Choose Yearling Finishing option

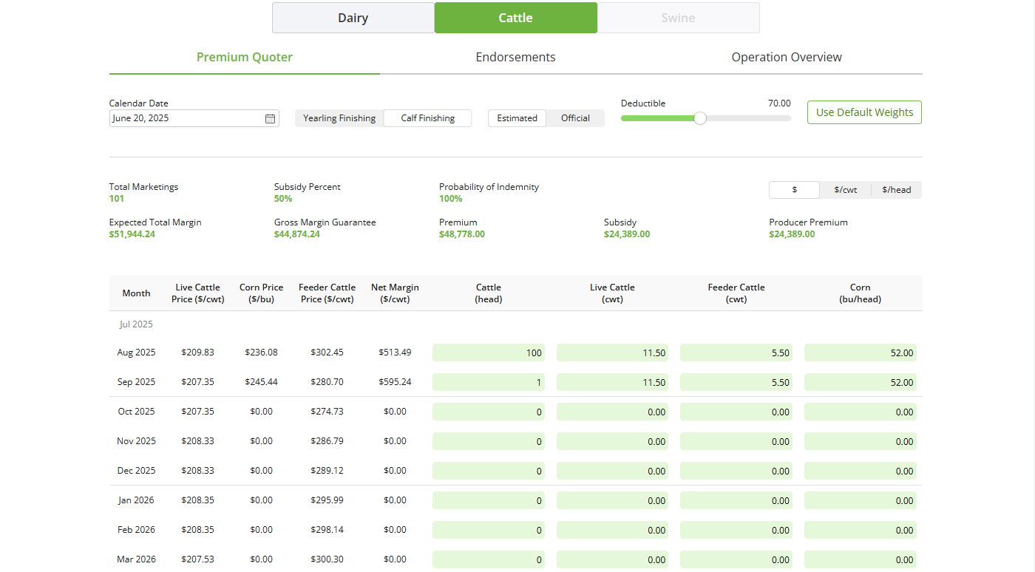[x=339, y=118]
